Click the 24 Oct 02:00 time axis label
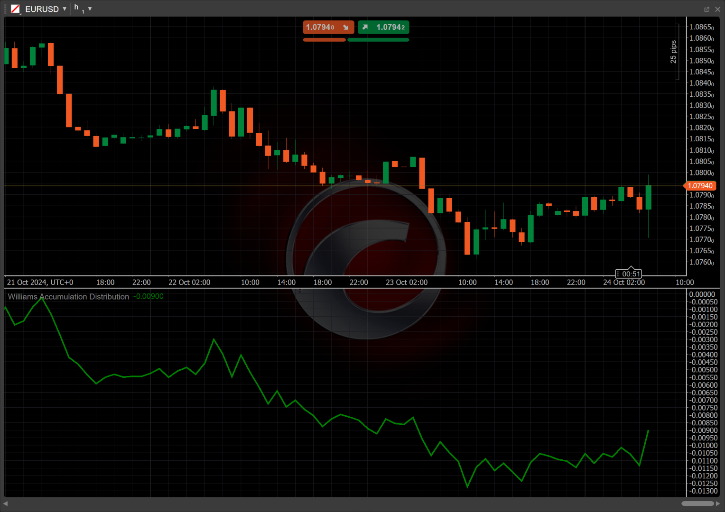The image size is (725, 512). tap(623, 283)
